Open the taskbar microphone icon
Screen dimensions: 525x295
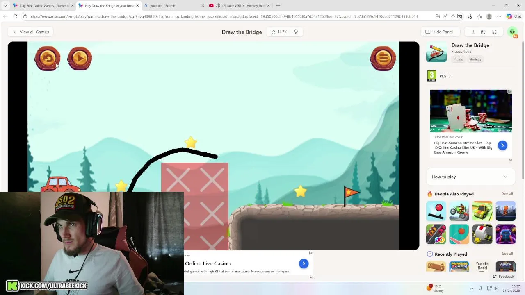coord(481,288)
